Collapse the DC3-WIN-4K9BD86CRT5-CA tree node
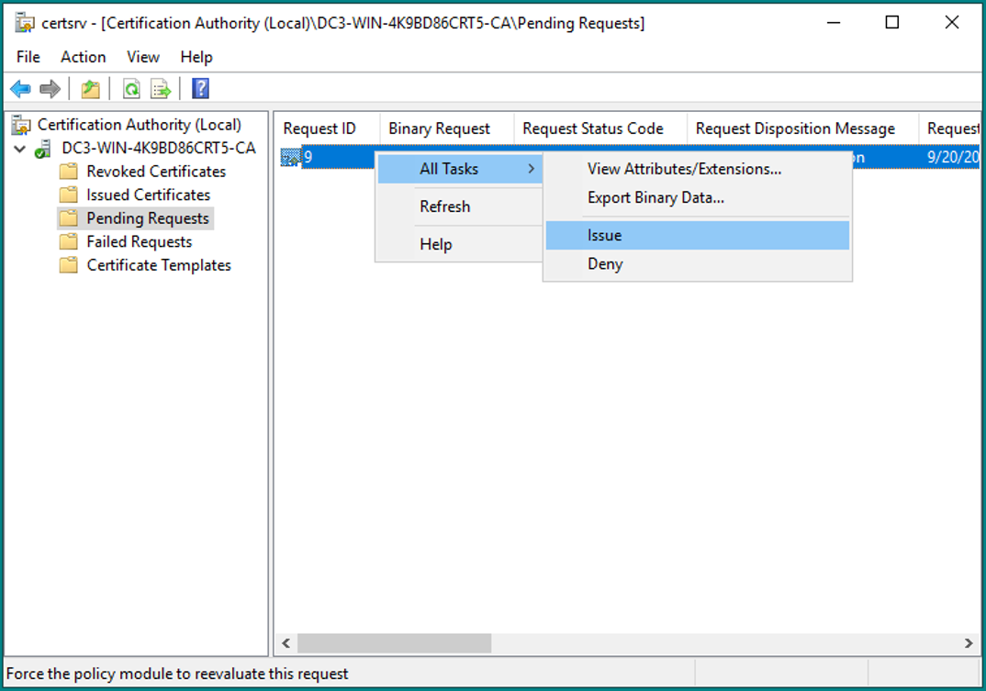 [20, 149]
